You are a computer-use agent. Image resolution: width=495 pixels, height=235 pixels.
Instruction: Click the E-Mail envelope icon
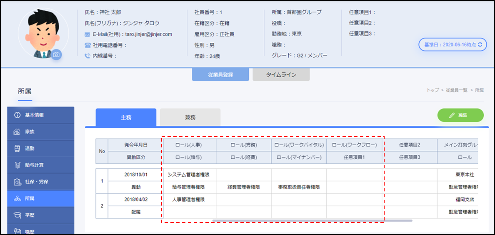pyautogui.click(x=87, y=34)
